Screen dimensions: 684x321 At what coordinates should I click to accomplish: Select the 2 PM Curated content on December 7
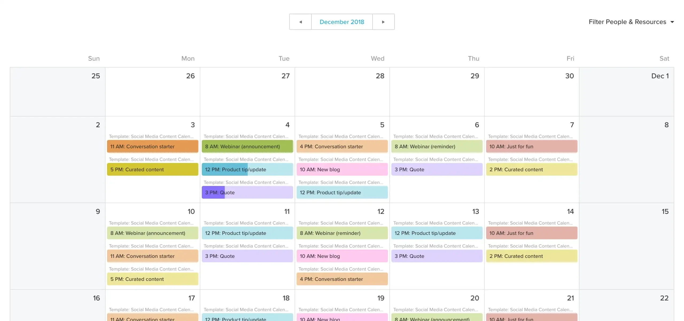pos(531,169)
